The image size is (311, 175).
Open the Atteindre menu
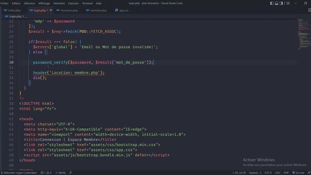59,3
